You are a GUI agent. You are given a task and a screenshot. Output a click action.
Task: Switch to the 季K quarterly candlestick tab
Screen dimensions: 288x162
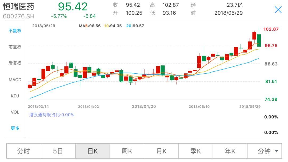196,151
